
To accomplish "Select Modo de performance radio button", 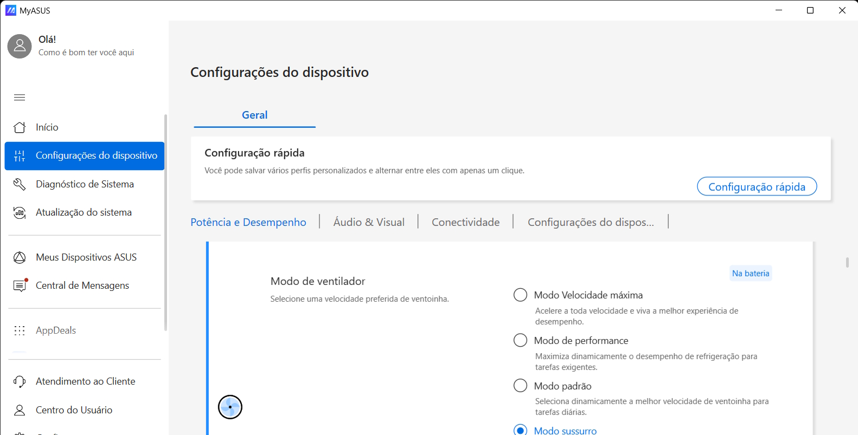I will tap(520, 340).
